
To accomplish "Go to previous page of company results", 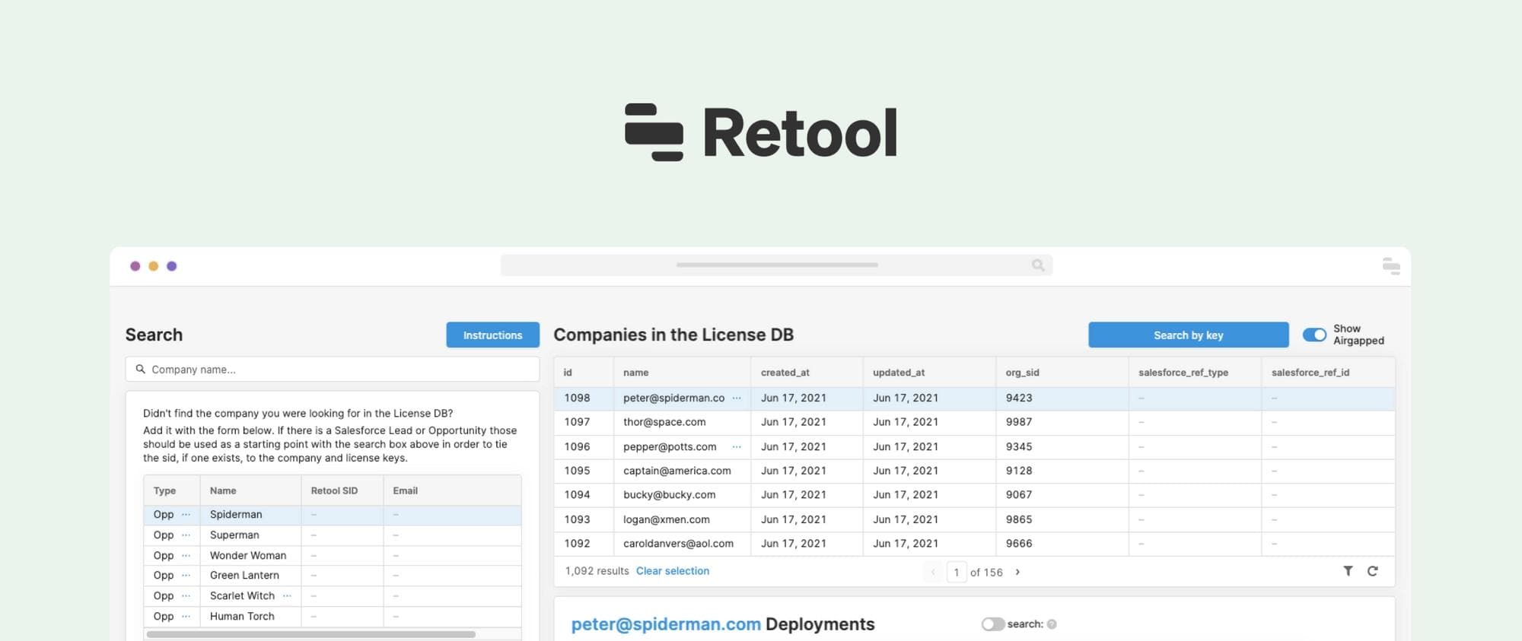I will pyautogui.click(x=933, y=572).
